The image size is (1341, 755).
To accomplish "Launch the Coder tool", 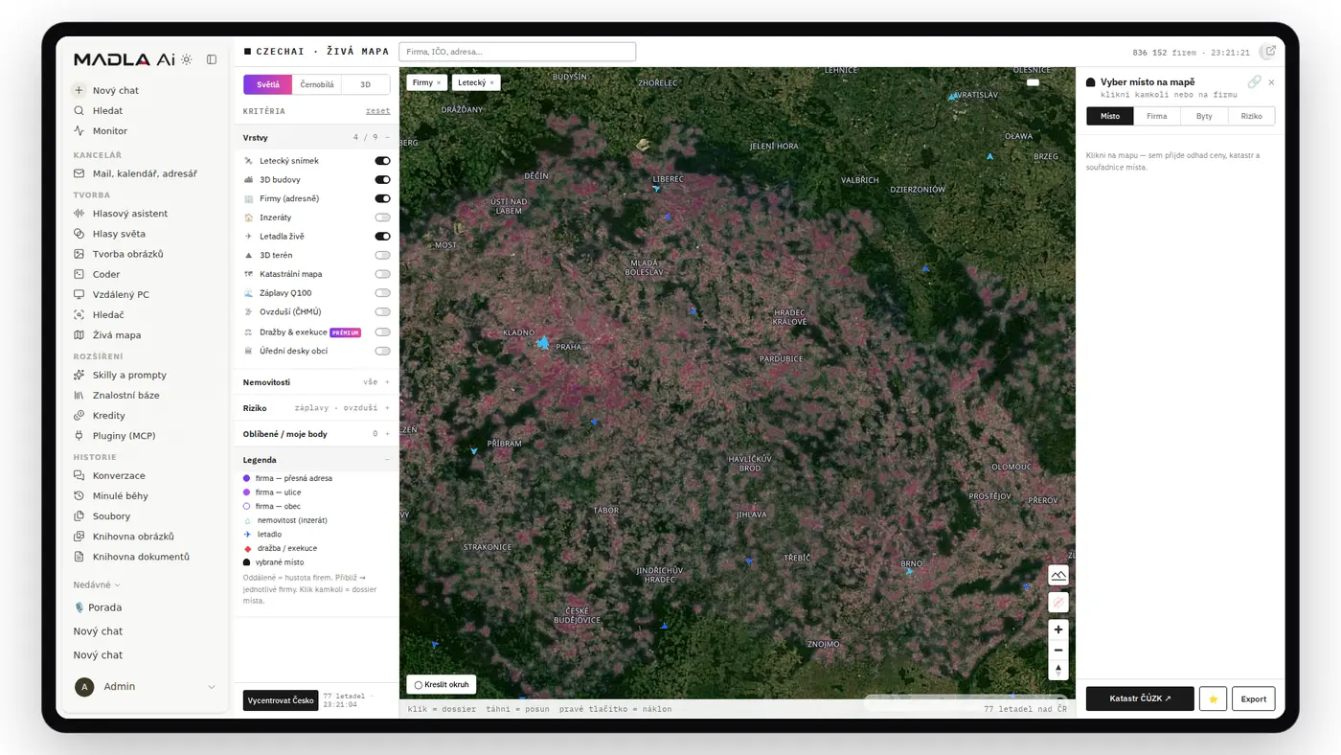I will (106, 274).
